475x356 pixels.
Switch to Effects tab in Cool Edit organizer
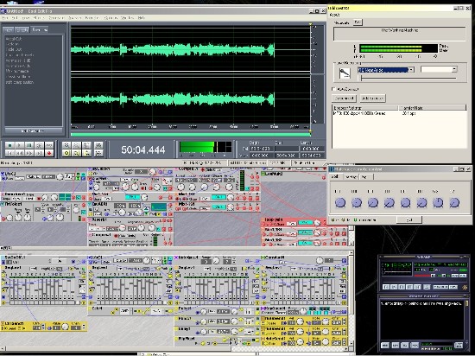(x=22, y=29)
